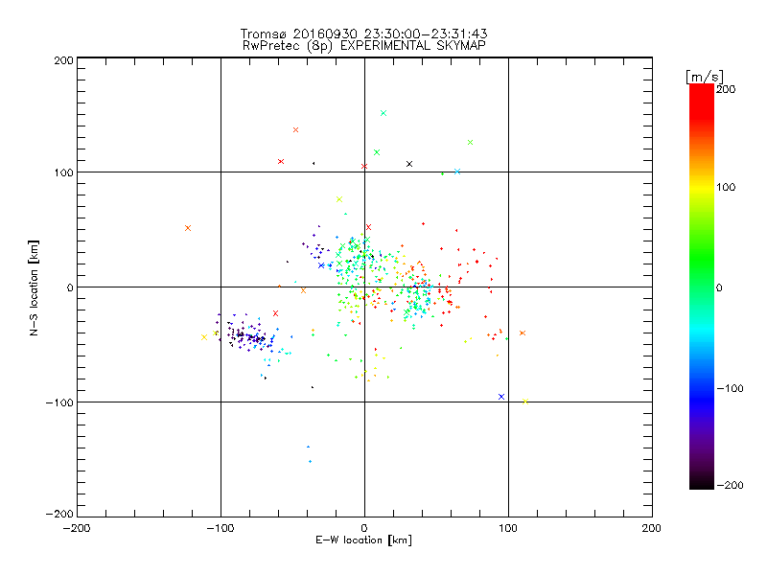
Task: Select the yellow X left of the purple cluster
Action: (x=204, y=337)
